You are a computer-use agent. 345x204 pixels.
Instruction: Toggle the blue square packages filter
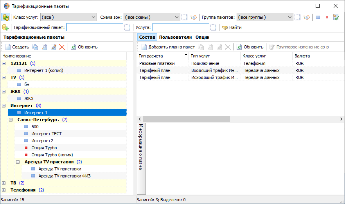[x=318, y=17]
